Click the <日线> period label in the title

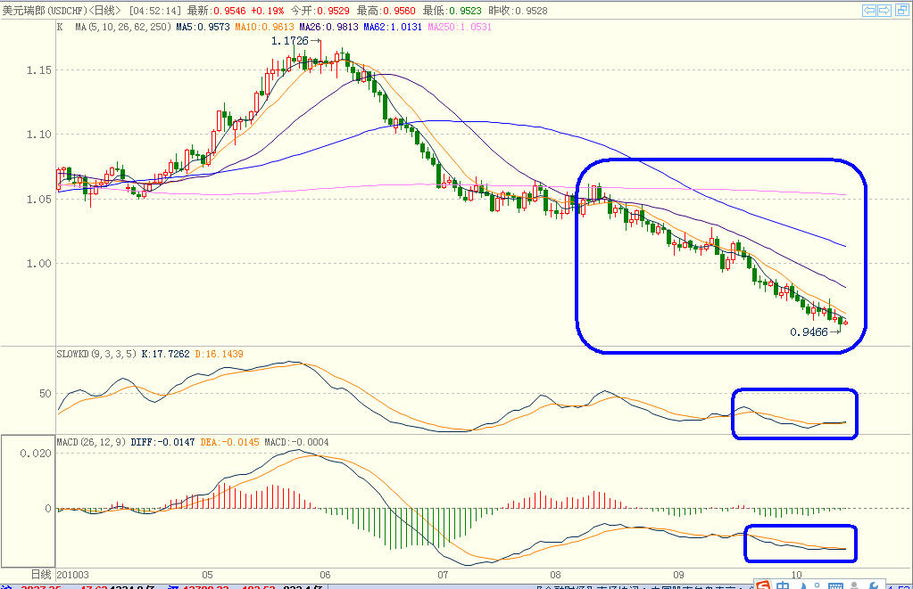[104, 11]
